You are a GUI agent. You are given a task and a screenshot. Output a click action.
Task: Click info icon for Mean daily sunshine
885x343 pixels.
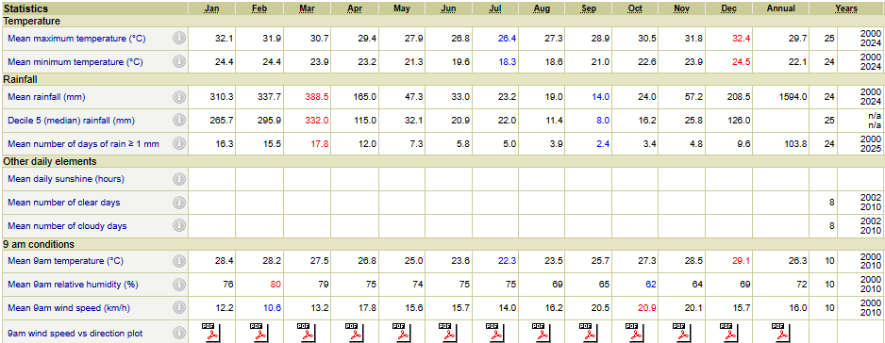[179, 179]
